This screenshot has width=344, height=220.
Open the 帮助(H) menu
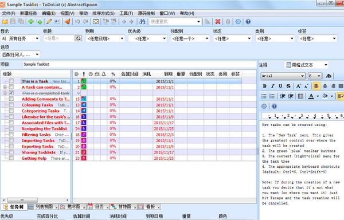187,13
